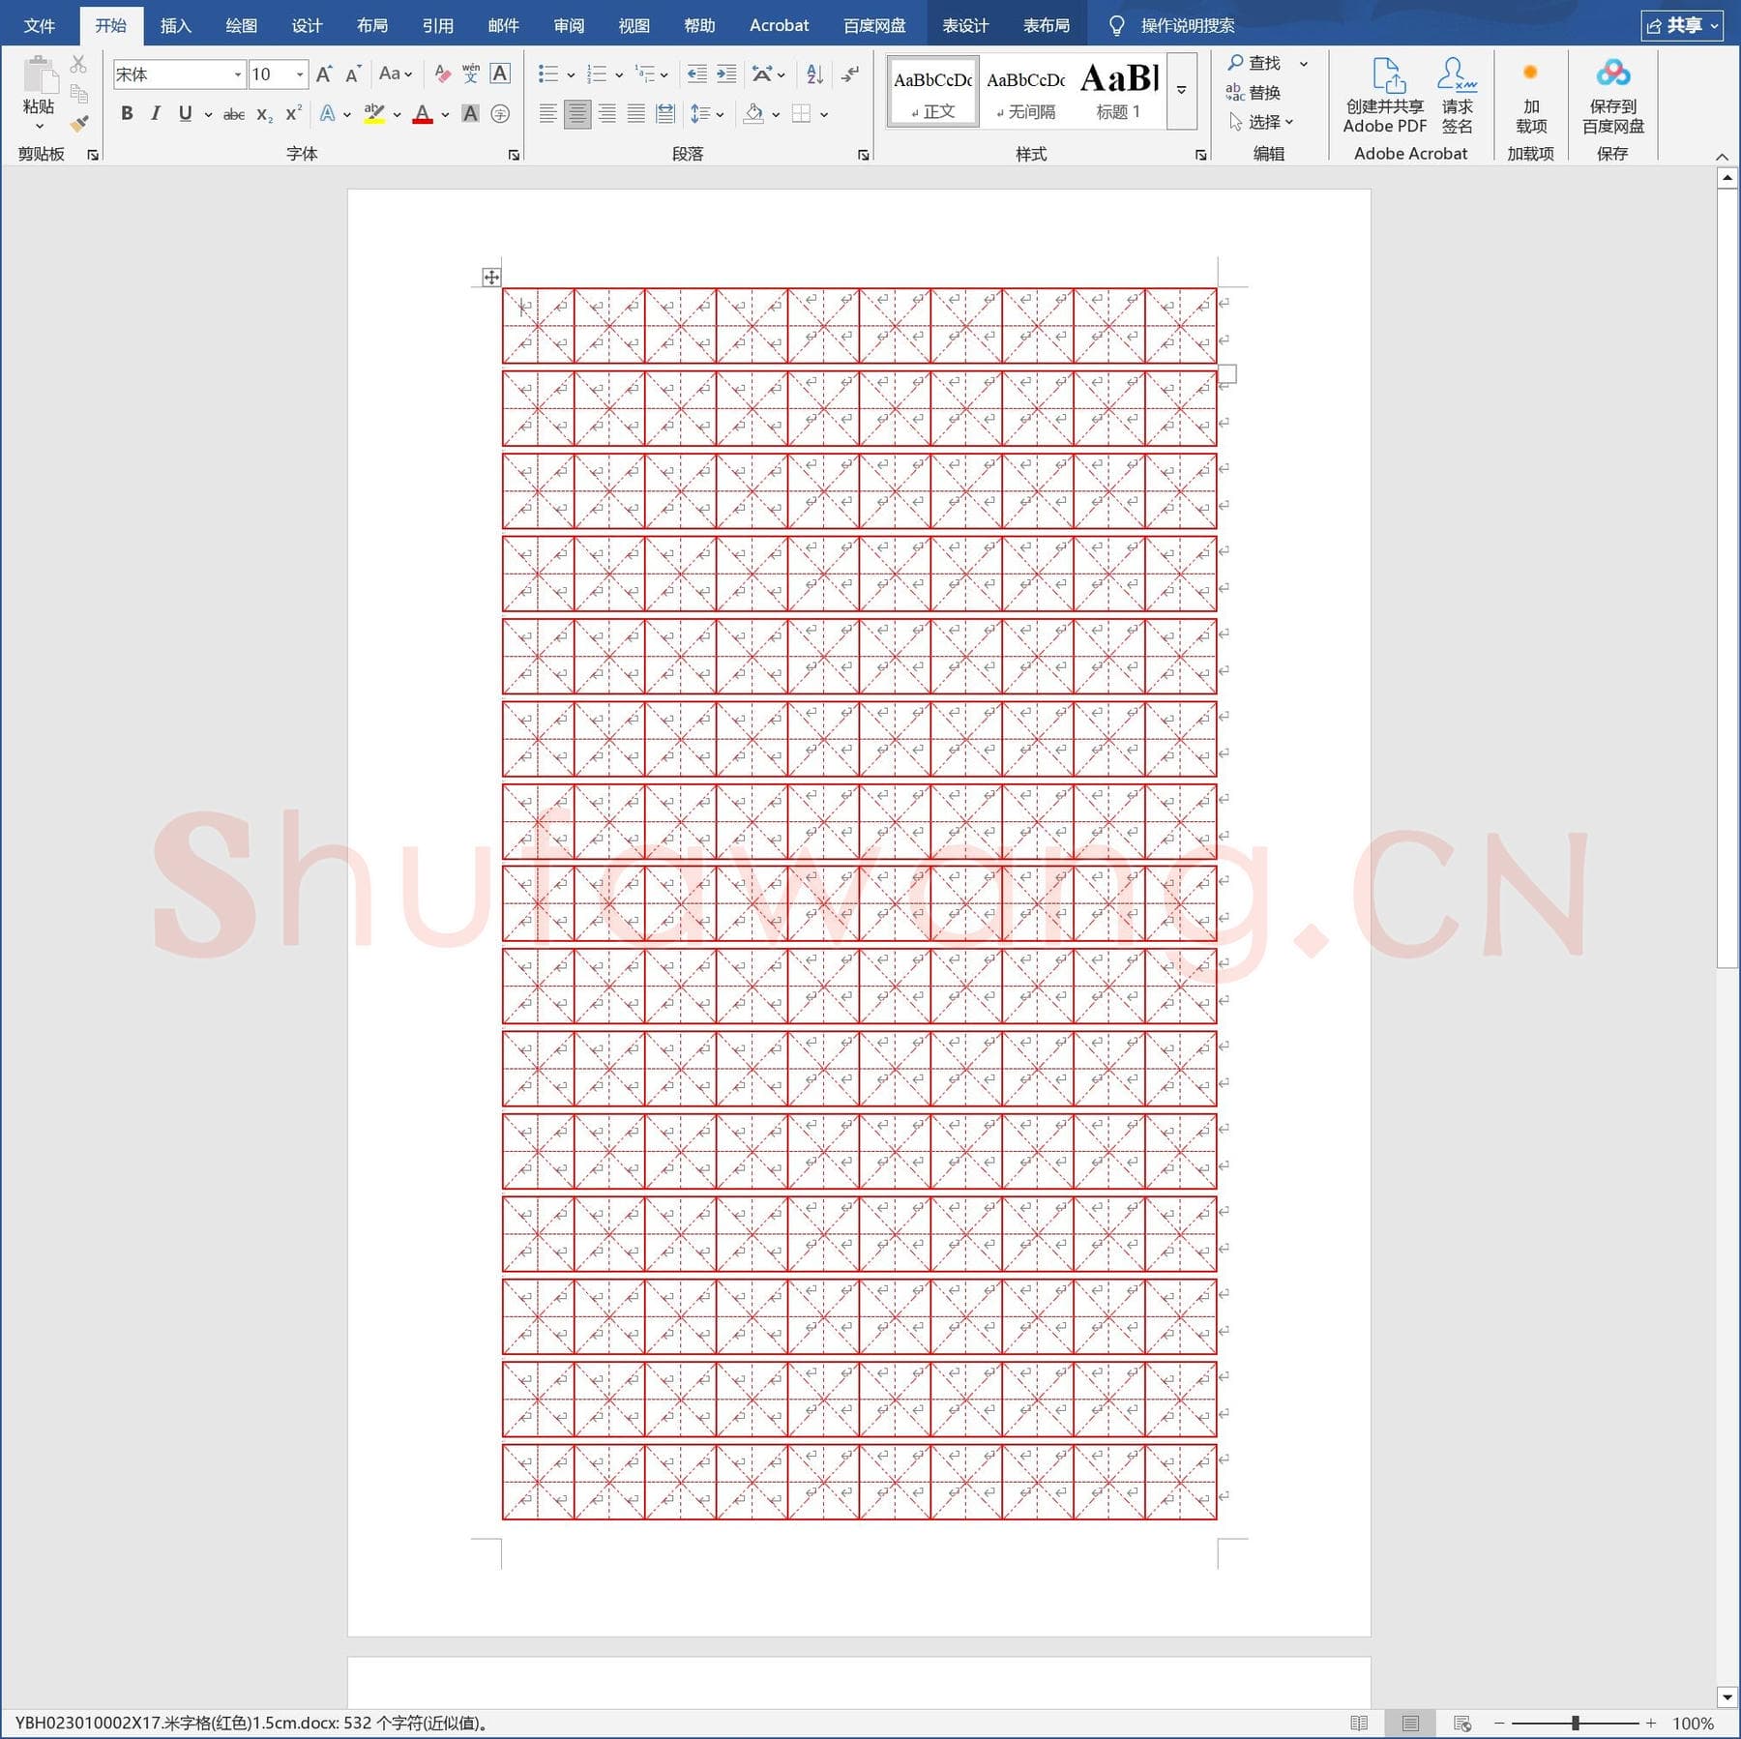This screenshot has height=1739, width=1741.
Task: Apply the 正文 style
Action: [933, 91]
